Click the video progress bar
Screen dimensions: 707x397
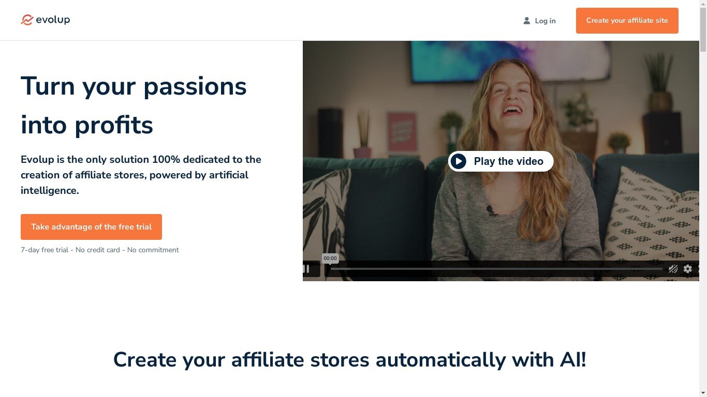click(496, 269)
